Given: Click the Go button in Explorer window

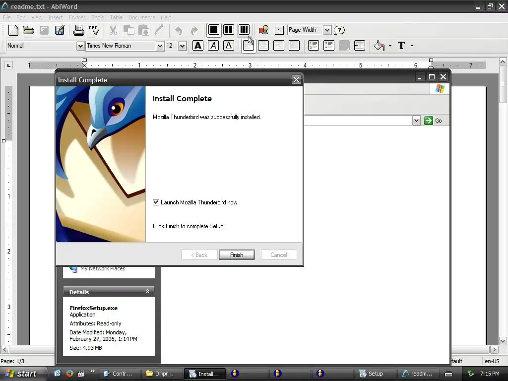Looking at the screenshot, I should [x=433, y=121].
